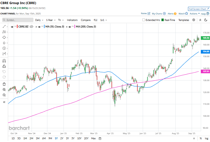210x142 pixels.
Task: Select the Max range tab
Action: (93, 138)
